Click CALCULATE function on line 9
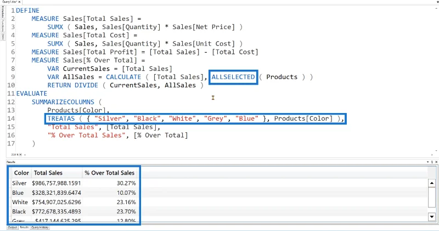 coord(123,77)
